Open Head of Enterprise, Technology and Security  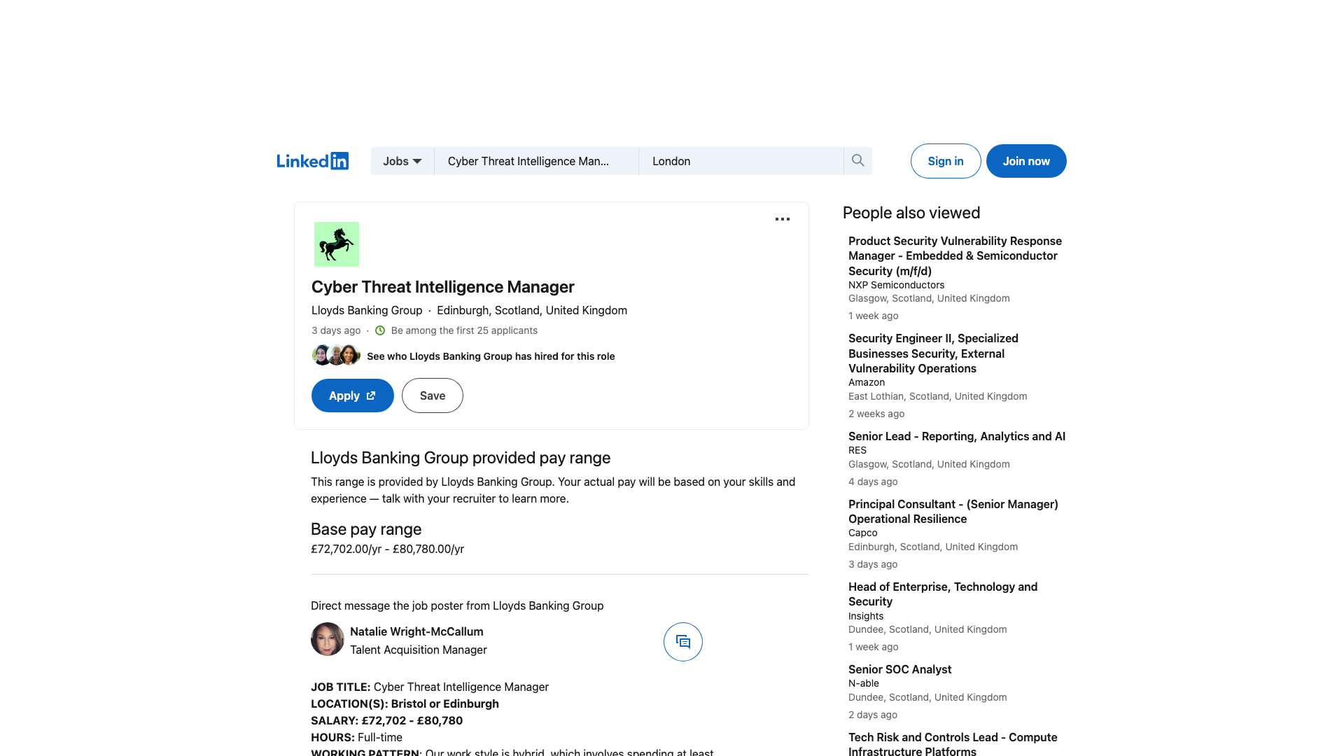943,594
